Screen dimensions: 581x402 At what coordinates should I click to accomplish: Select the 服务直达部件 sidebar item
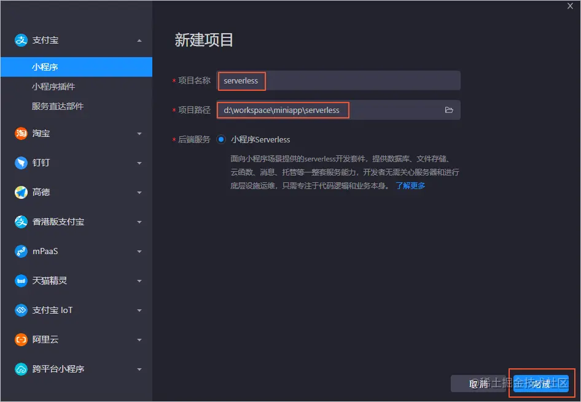coord(76,106)
